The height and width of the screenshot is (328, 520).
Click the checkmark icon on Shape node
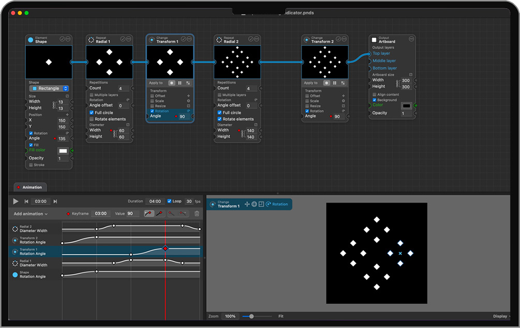point(62,39)
